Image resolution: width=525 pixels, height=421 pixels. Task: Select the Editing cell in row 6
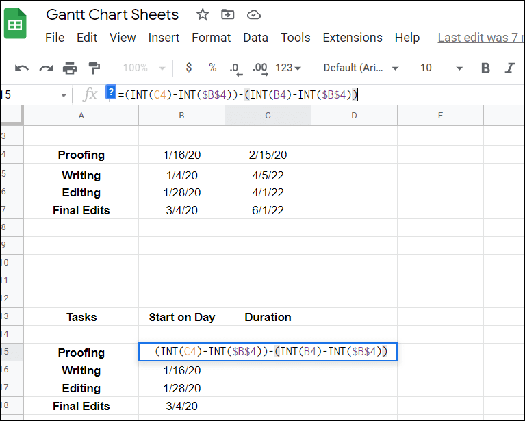tap(81, 192)
